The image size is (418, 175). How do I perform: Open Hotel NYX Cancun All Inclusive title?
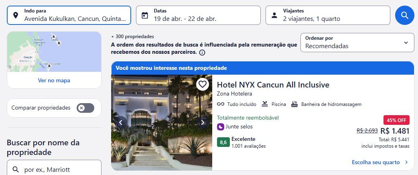point(273,85)
